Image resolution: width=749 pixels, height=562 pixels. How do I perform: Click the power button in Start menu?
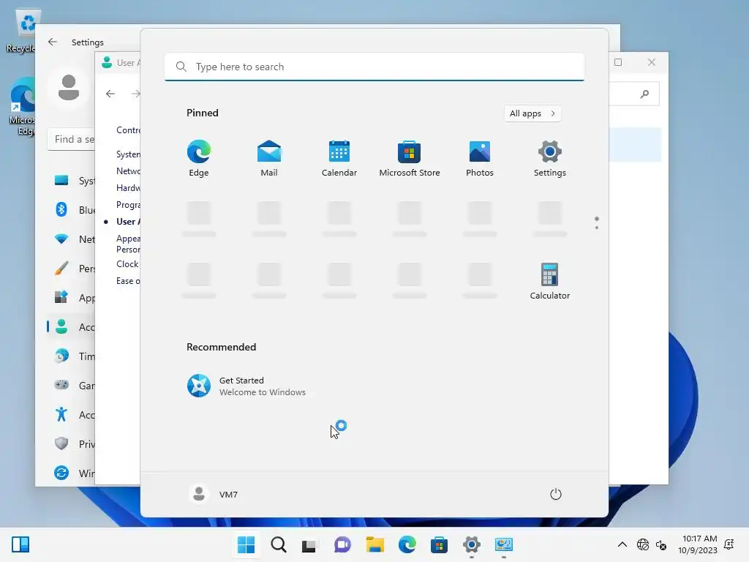(x=556, y=494)
